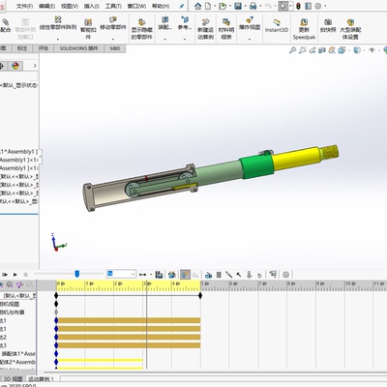The width and height of the screenshot is (387, 387).
Task: Click the 材料明细表 tool
Action: coord(226,29)
